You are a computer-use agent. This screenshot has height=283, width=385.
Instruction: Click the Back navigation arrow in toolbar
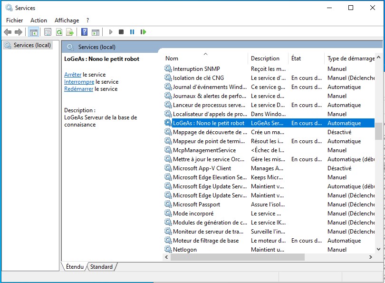8,32
